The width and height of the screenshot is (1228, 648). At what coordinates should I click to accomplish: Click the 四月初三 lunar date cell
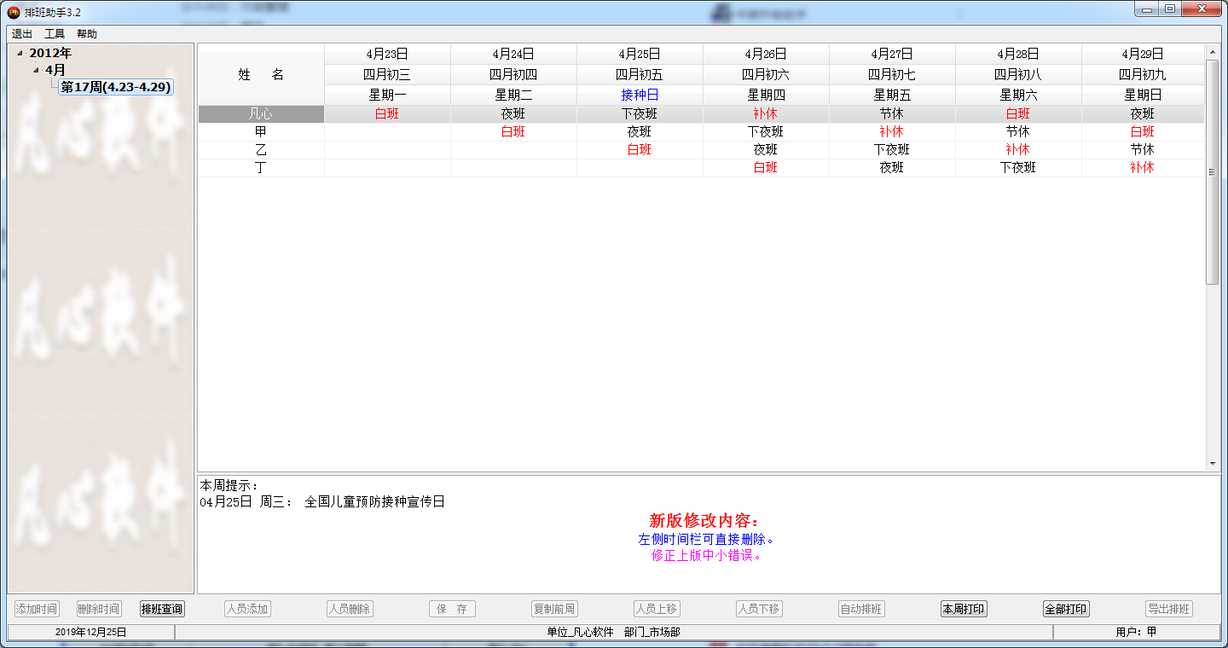(387, 74)
